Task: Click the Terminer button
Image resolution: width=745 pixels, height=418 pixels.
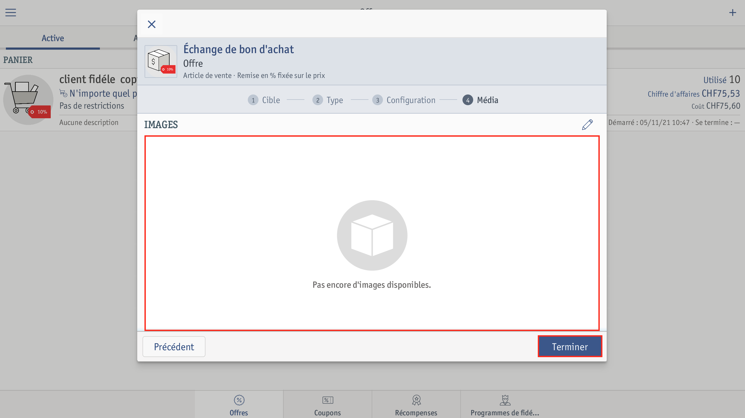Action: [570, 346]
